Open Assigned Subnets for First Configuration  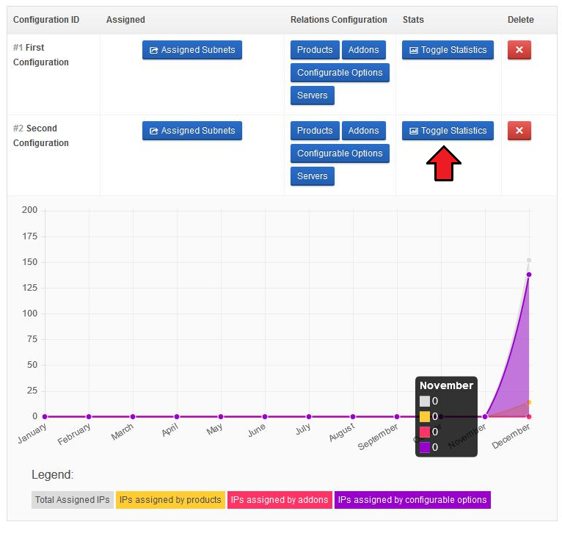click(191, 50)
